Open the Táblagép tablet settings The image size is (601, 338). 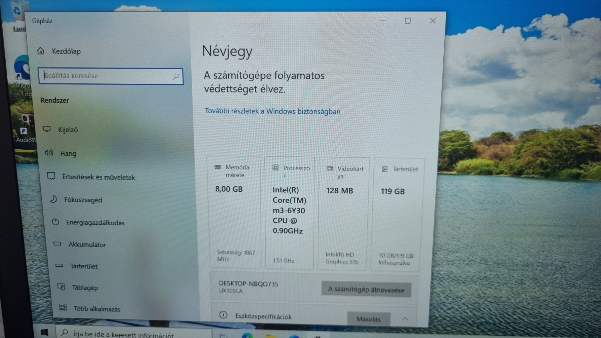click(x=78, y=288)
